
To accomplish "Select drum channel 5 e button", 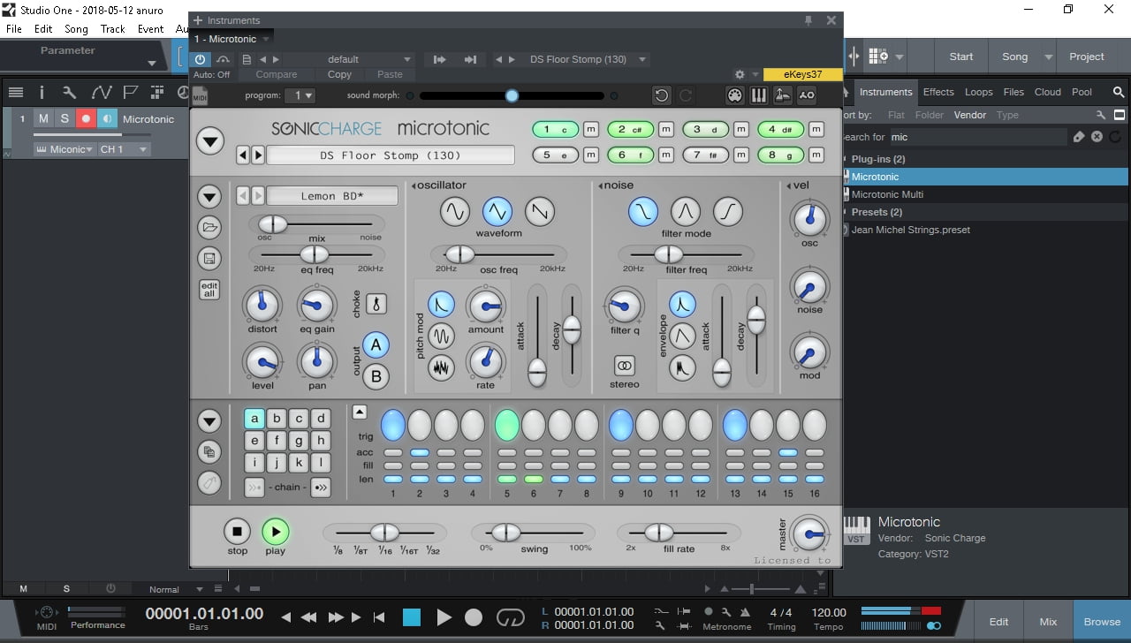I will 555,155.
